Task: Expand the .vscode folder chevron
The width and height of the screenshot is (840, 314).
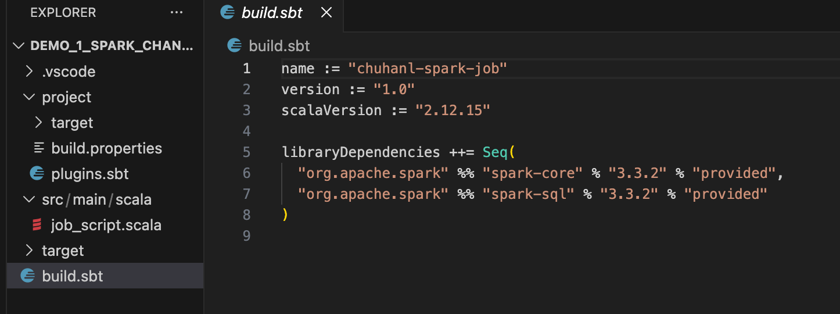Action: point(30,72)
